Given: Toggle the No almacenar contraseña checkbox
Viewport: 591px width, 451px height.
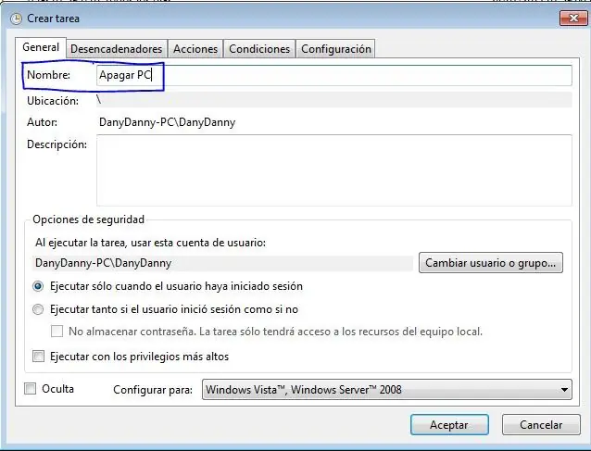Looking at the screenshot, I should coord(57,332).
